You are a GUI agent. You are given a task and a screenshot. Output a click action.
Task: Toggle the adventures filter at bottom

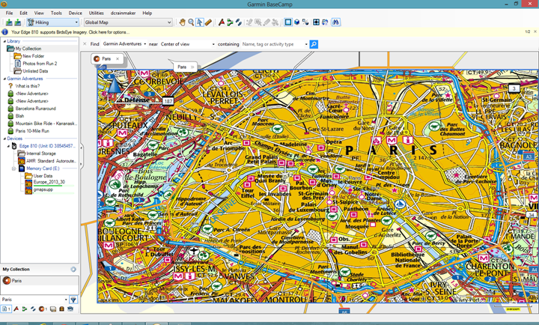pos(43,309)
